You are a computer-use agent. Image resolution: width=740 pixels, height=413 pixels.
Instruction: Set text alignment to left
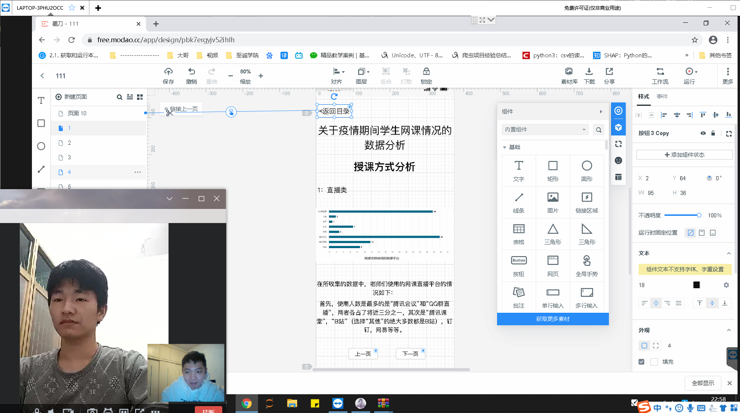point(644,303)
